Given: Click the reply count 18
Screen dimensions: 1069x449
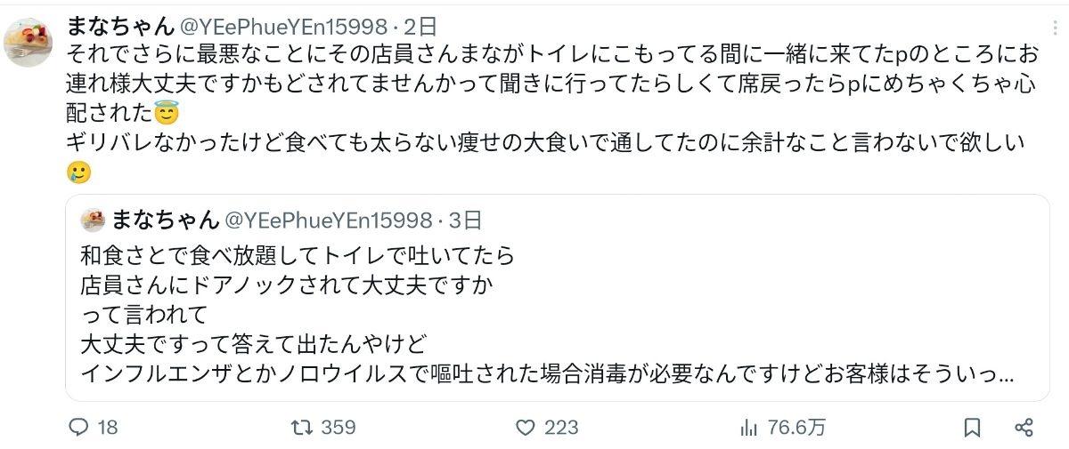Looking at the screenshot, I should coord(108,428).
